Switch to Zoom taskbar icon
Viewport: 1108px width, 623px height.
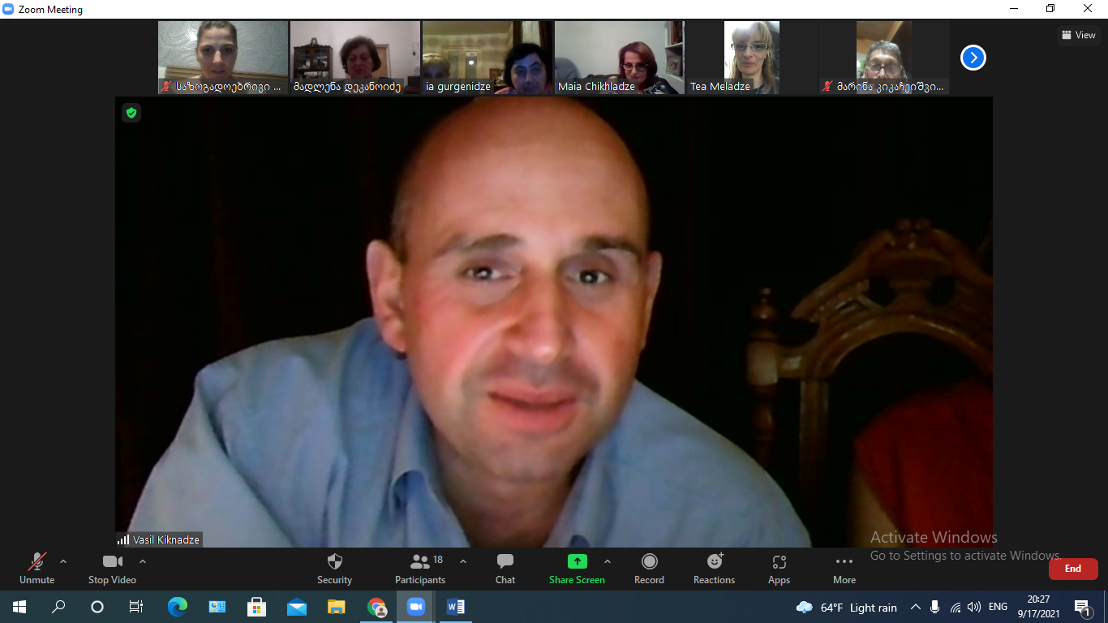[x=416, y=607]
